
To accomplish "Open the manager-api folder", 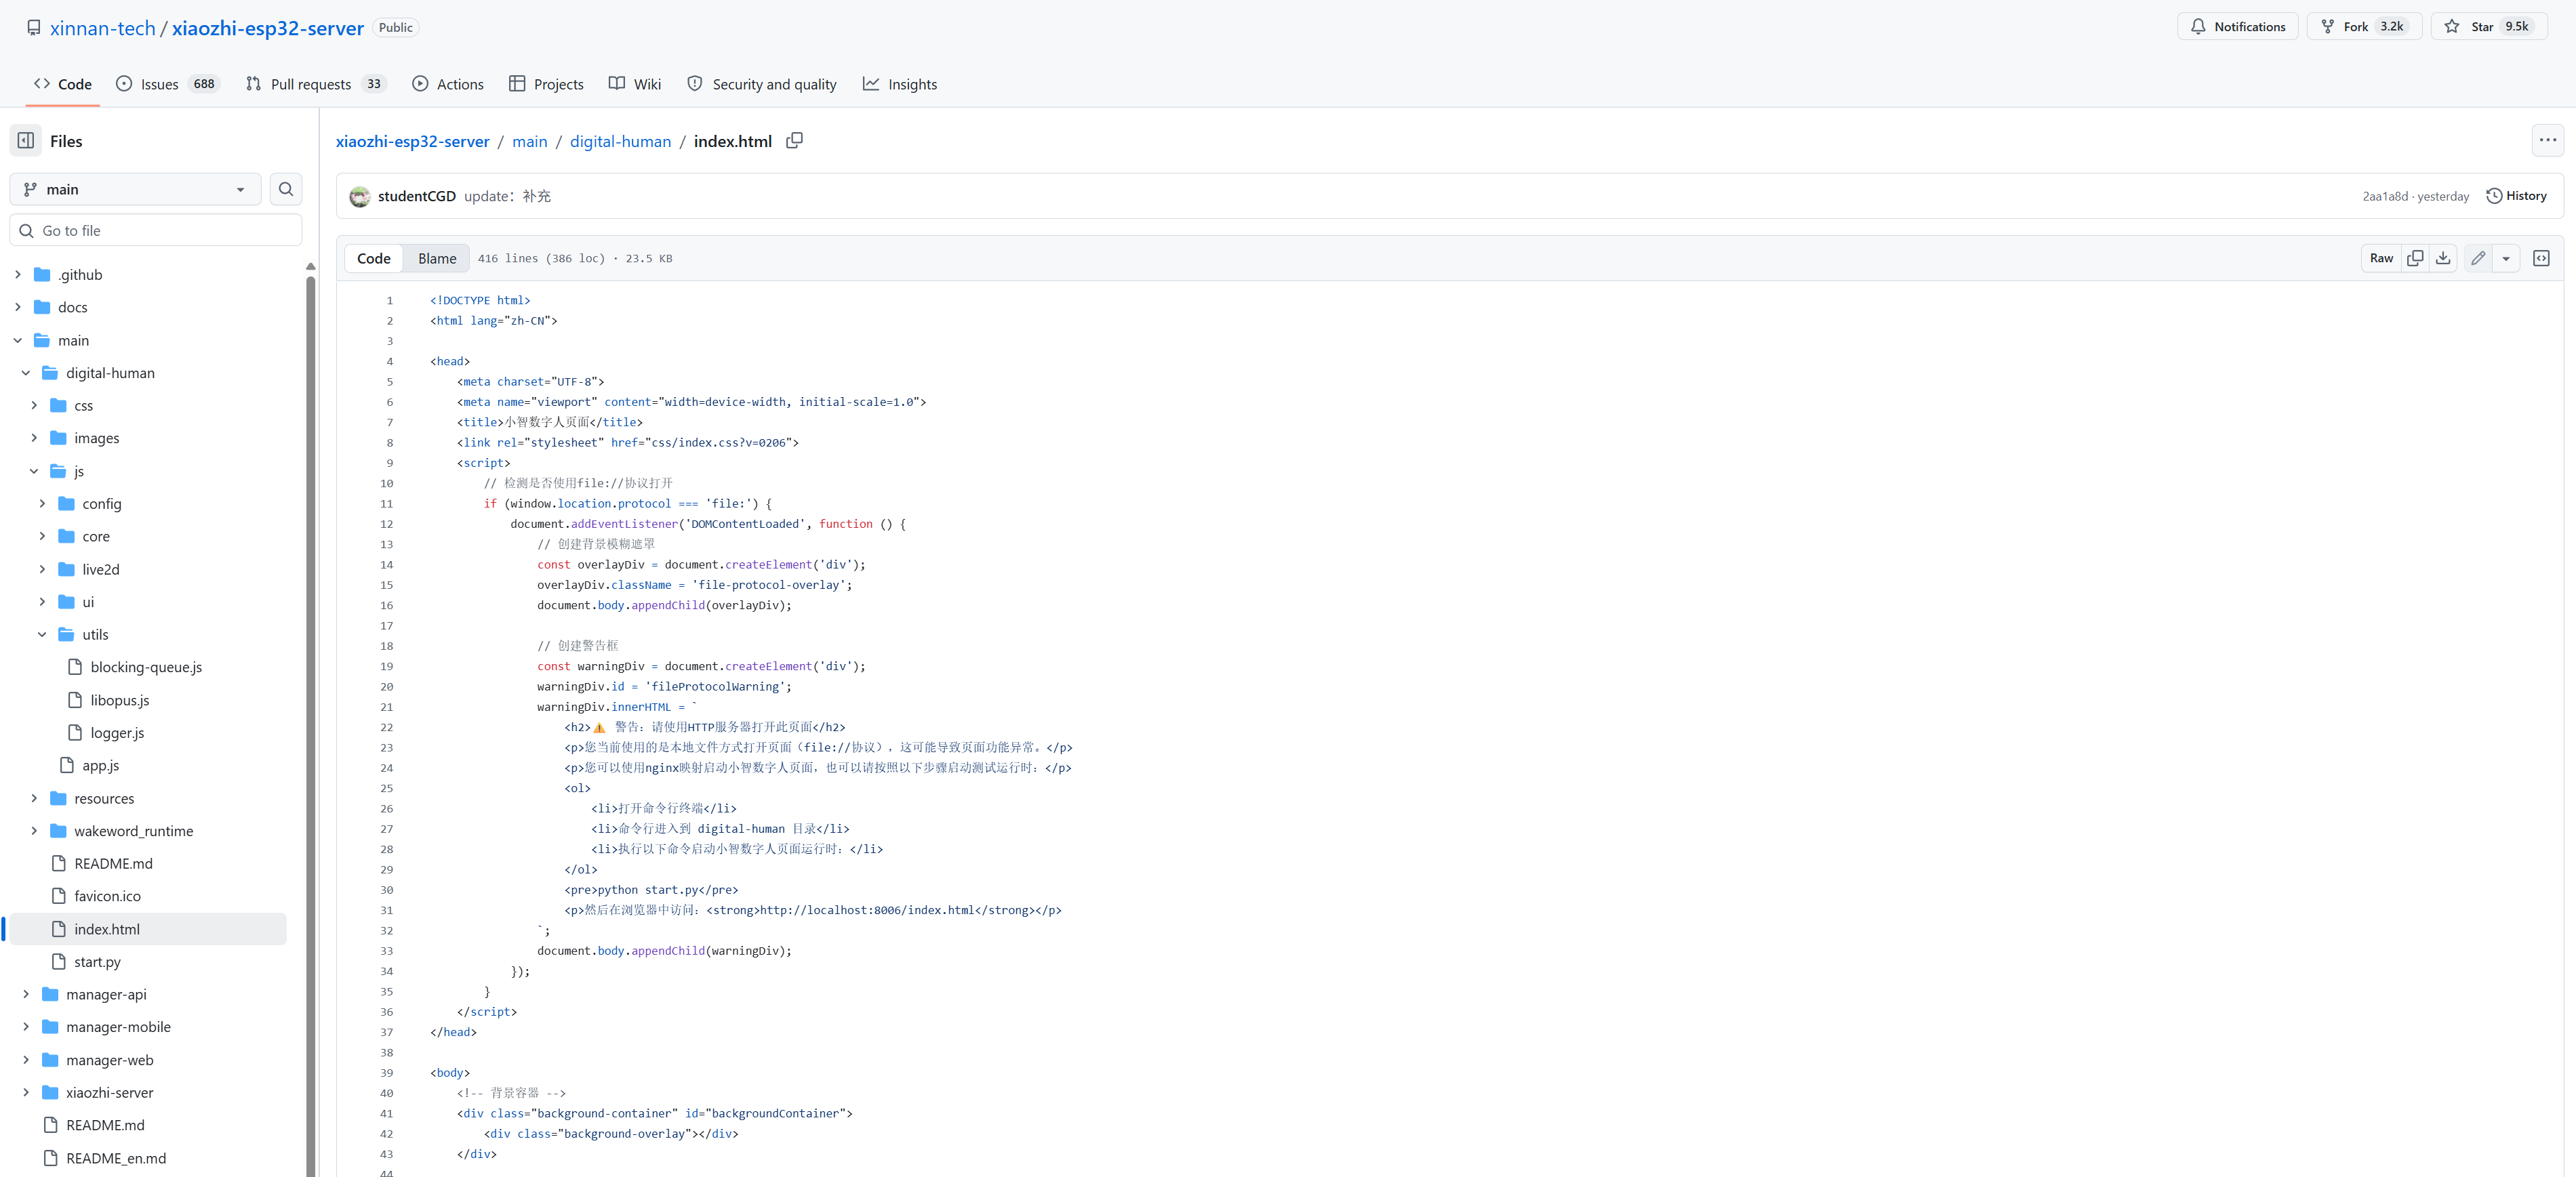I will [106, 994].
